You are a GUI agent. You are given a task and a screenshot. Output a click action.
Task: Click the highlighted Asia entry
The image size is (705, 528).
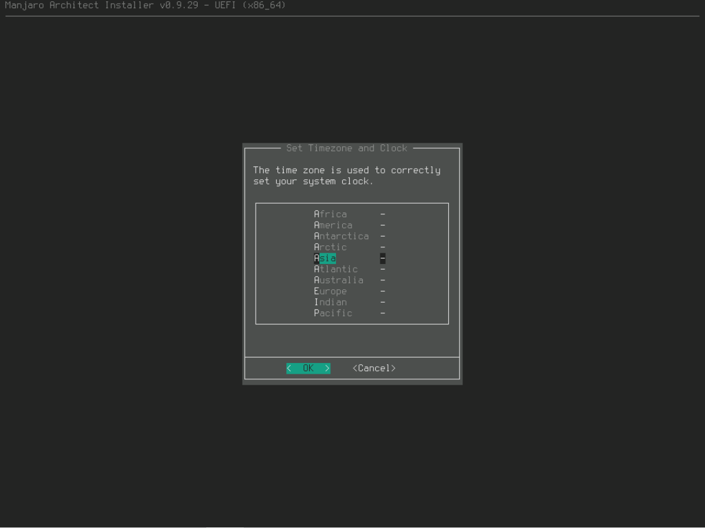pyautogui.click(x=325, y=258)
